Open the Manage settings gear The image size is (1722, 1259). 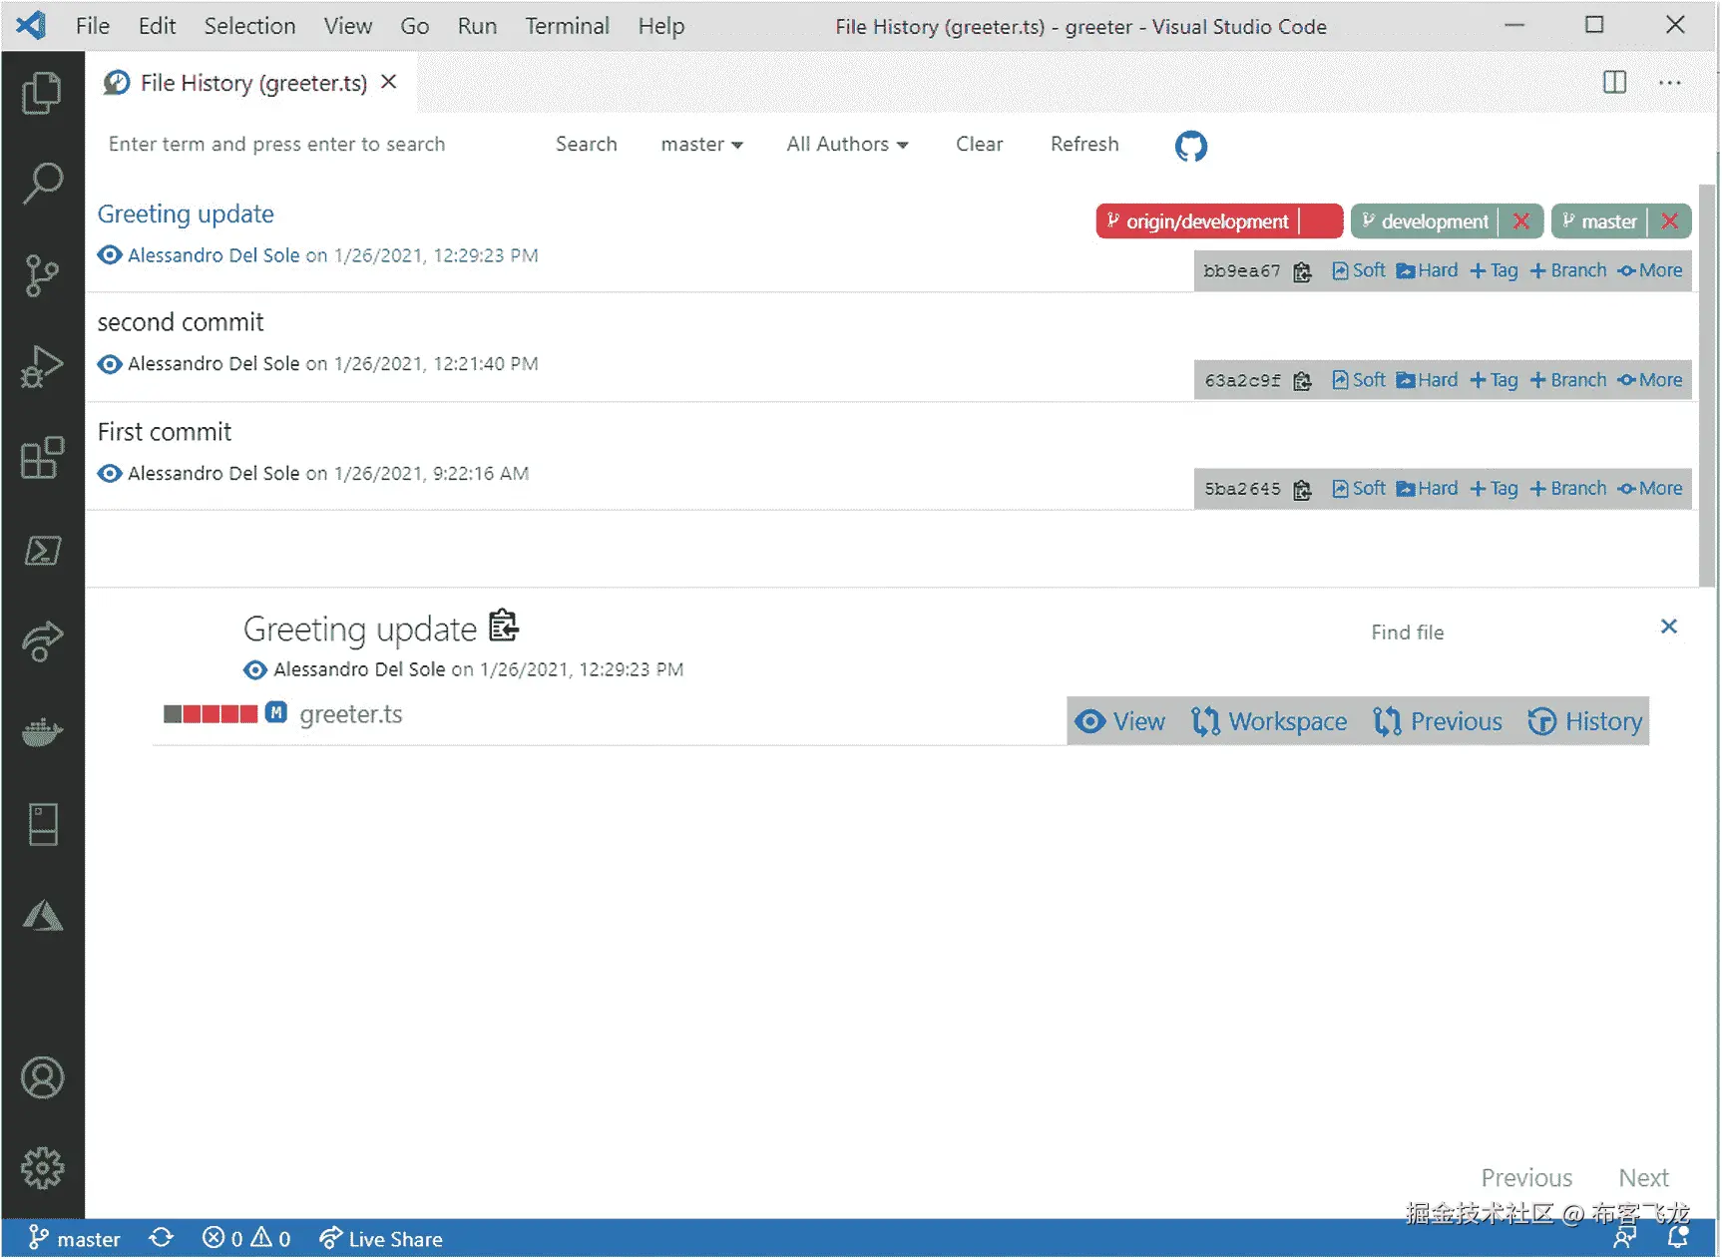pos(42,1167)
